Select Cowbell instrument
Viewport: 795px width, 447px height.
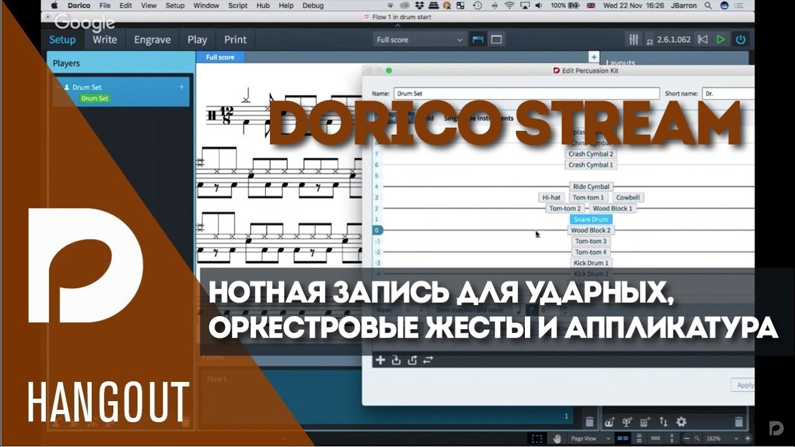628,198
